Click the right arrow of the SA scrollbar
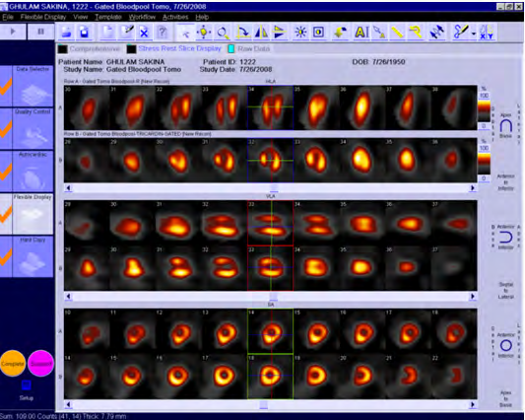This screenshot has height=420, width=525. 473,404
